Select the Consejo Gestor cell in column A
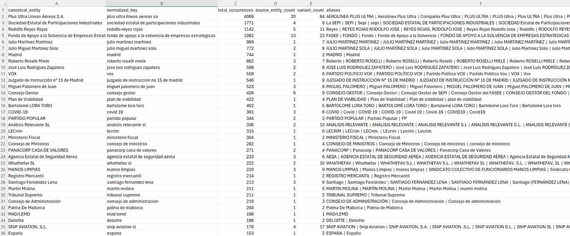 (56, 93)
